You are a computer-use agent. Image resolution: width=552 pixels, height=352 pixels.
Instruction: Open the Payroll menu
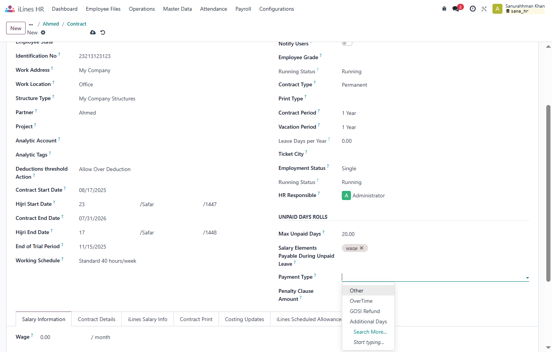coord(243,9)
